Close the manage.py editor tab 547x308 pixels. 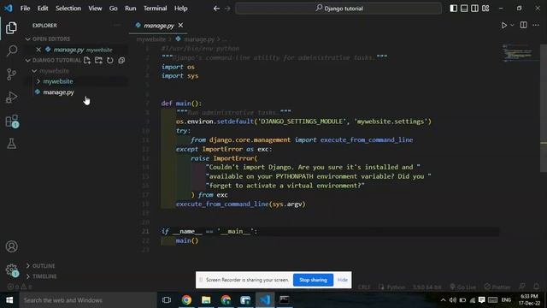(180, 25)
